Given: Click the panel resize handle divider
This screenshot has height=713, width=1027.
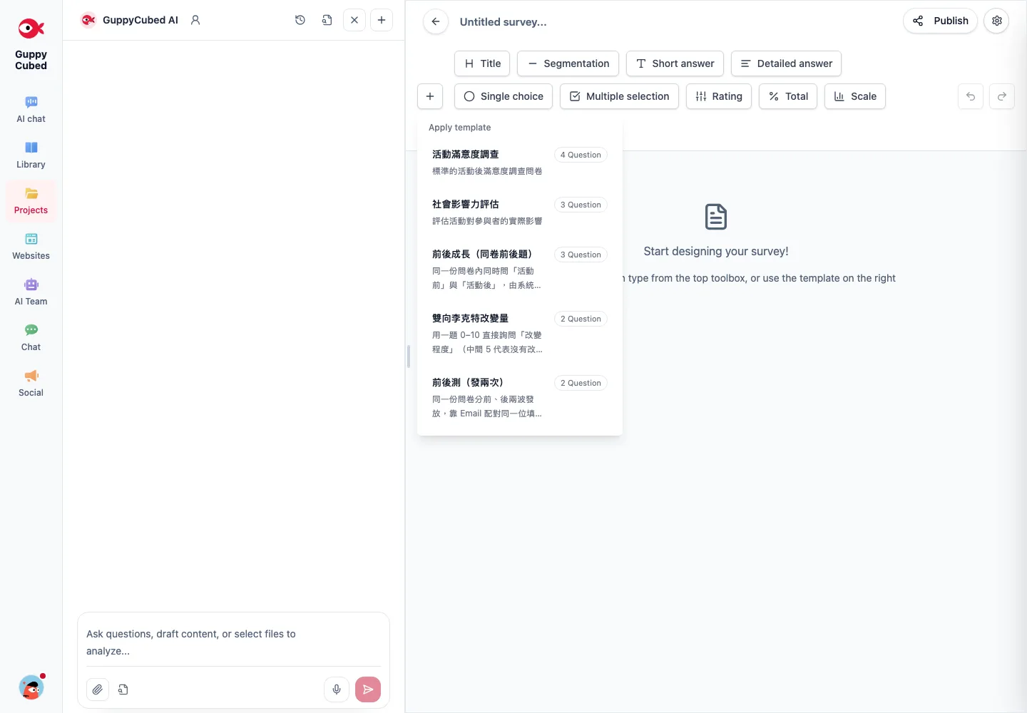Looking at the screenshot, I should (x=409, y=356).
